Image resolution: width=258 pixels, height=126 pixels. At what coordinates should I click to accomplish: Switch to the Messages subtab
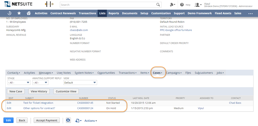[x=46, y=73]
